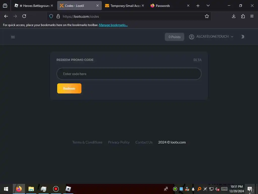
Task: Close the Temporary Gmail Account tab
Action: (x=143, y=6)
